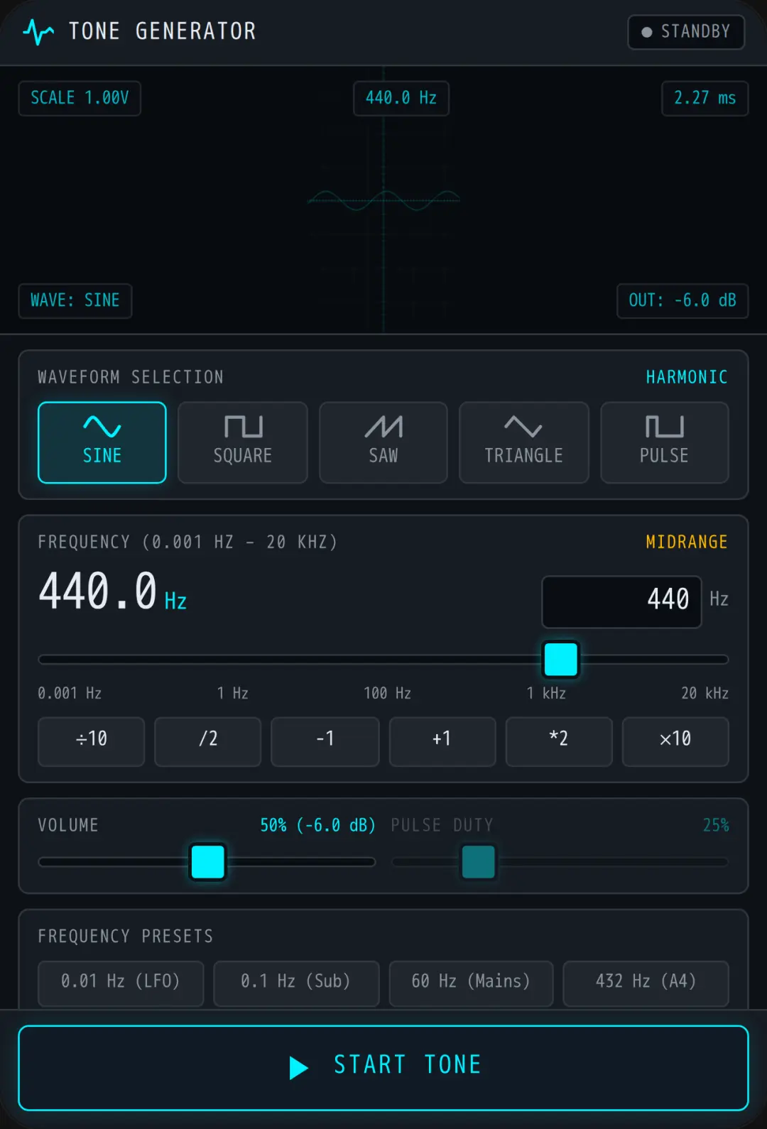Click the 440.0 Hz scope readout
Image resolution: width=767 pixels, height=1129 pixels.
[x=401, y=98]
